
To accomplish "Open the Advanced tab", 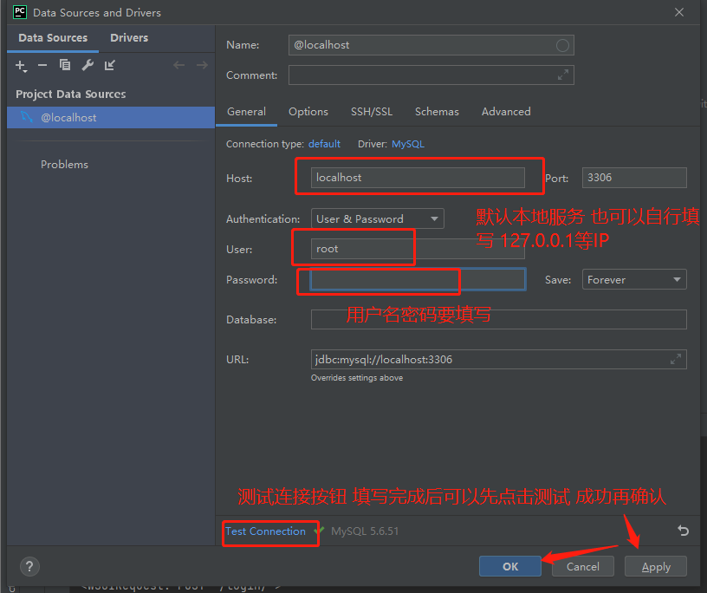I will pos(506,112).
